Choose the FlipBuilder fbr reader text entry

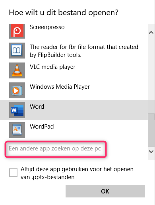(x=84, y=51)
